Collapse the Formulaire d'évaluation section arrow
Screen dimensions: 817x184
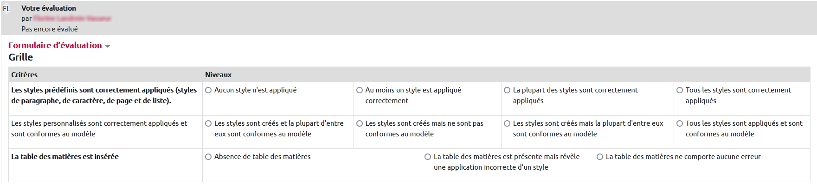pyautogui.click(x=108, y=46)
